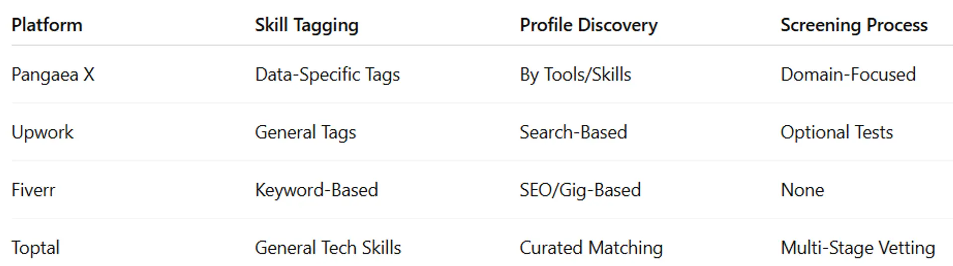Click the Profile Discovery column header

[588, 25]
